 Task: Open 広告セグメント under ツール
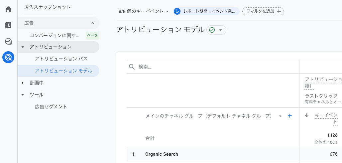point(51,107)
